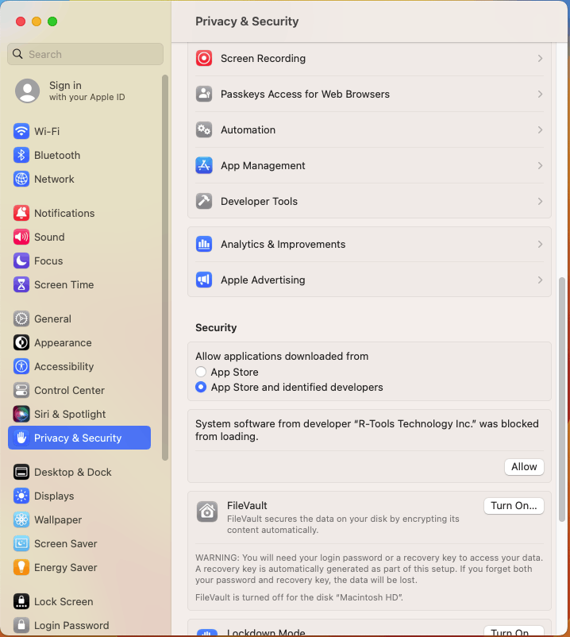Click the search magnifier icon
The image size is (570, 637).
[17, 54]
